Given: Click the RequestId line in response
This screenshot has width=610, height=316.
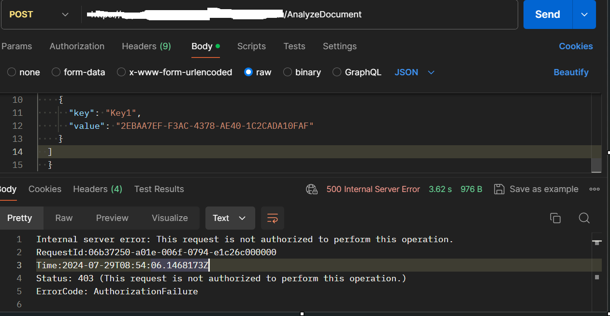Looking at the screenshot, I should (x=156, y=252).
